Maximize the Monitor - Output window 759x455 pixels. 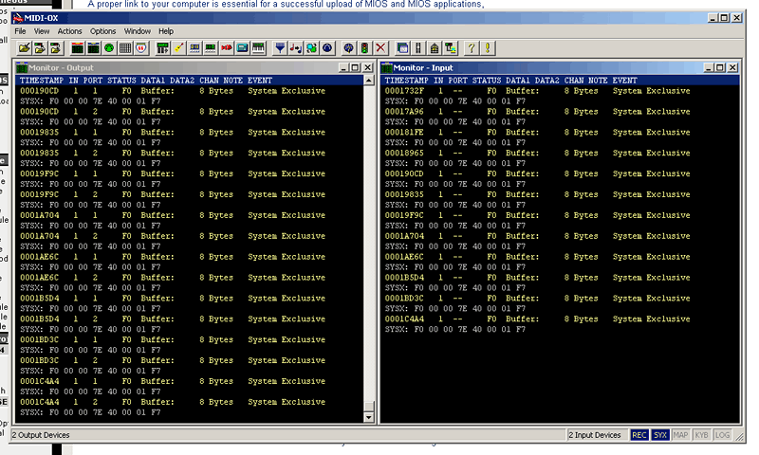coord(355,67)
